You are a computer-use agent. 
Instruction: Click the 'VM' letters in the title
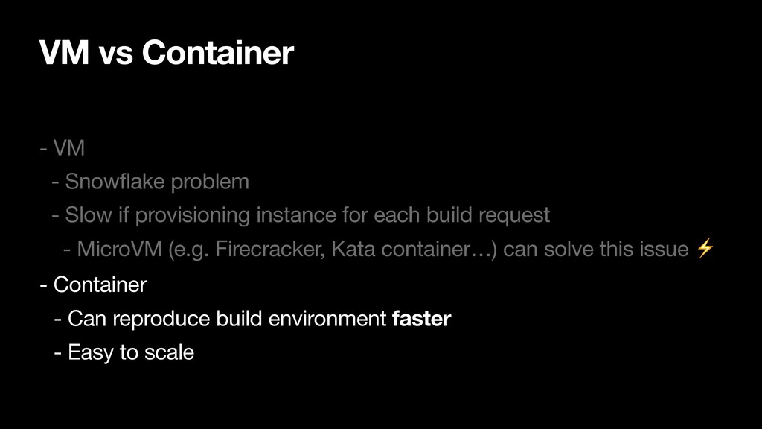pyautogui.click(x=64, y=52)
